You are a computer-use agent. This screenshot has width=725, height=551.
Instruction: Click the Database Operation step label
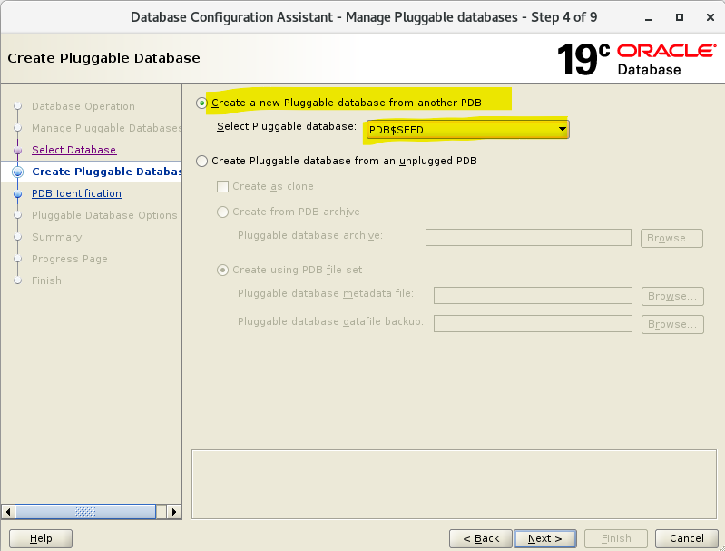[83, 106]
